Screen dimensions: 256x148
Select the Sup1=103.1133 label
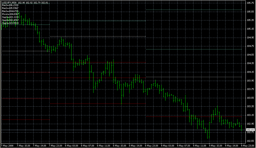tap(10, 17)
